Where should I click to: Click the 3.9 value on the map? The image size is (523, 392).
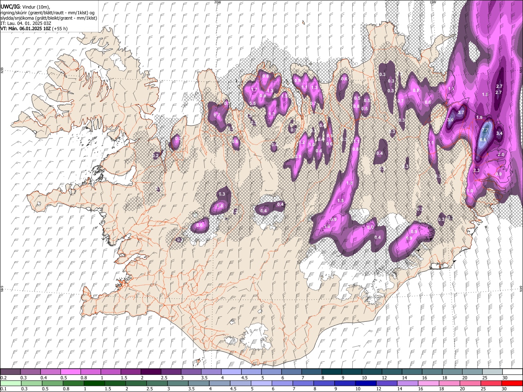click(451, 120)
